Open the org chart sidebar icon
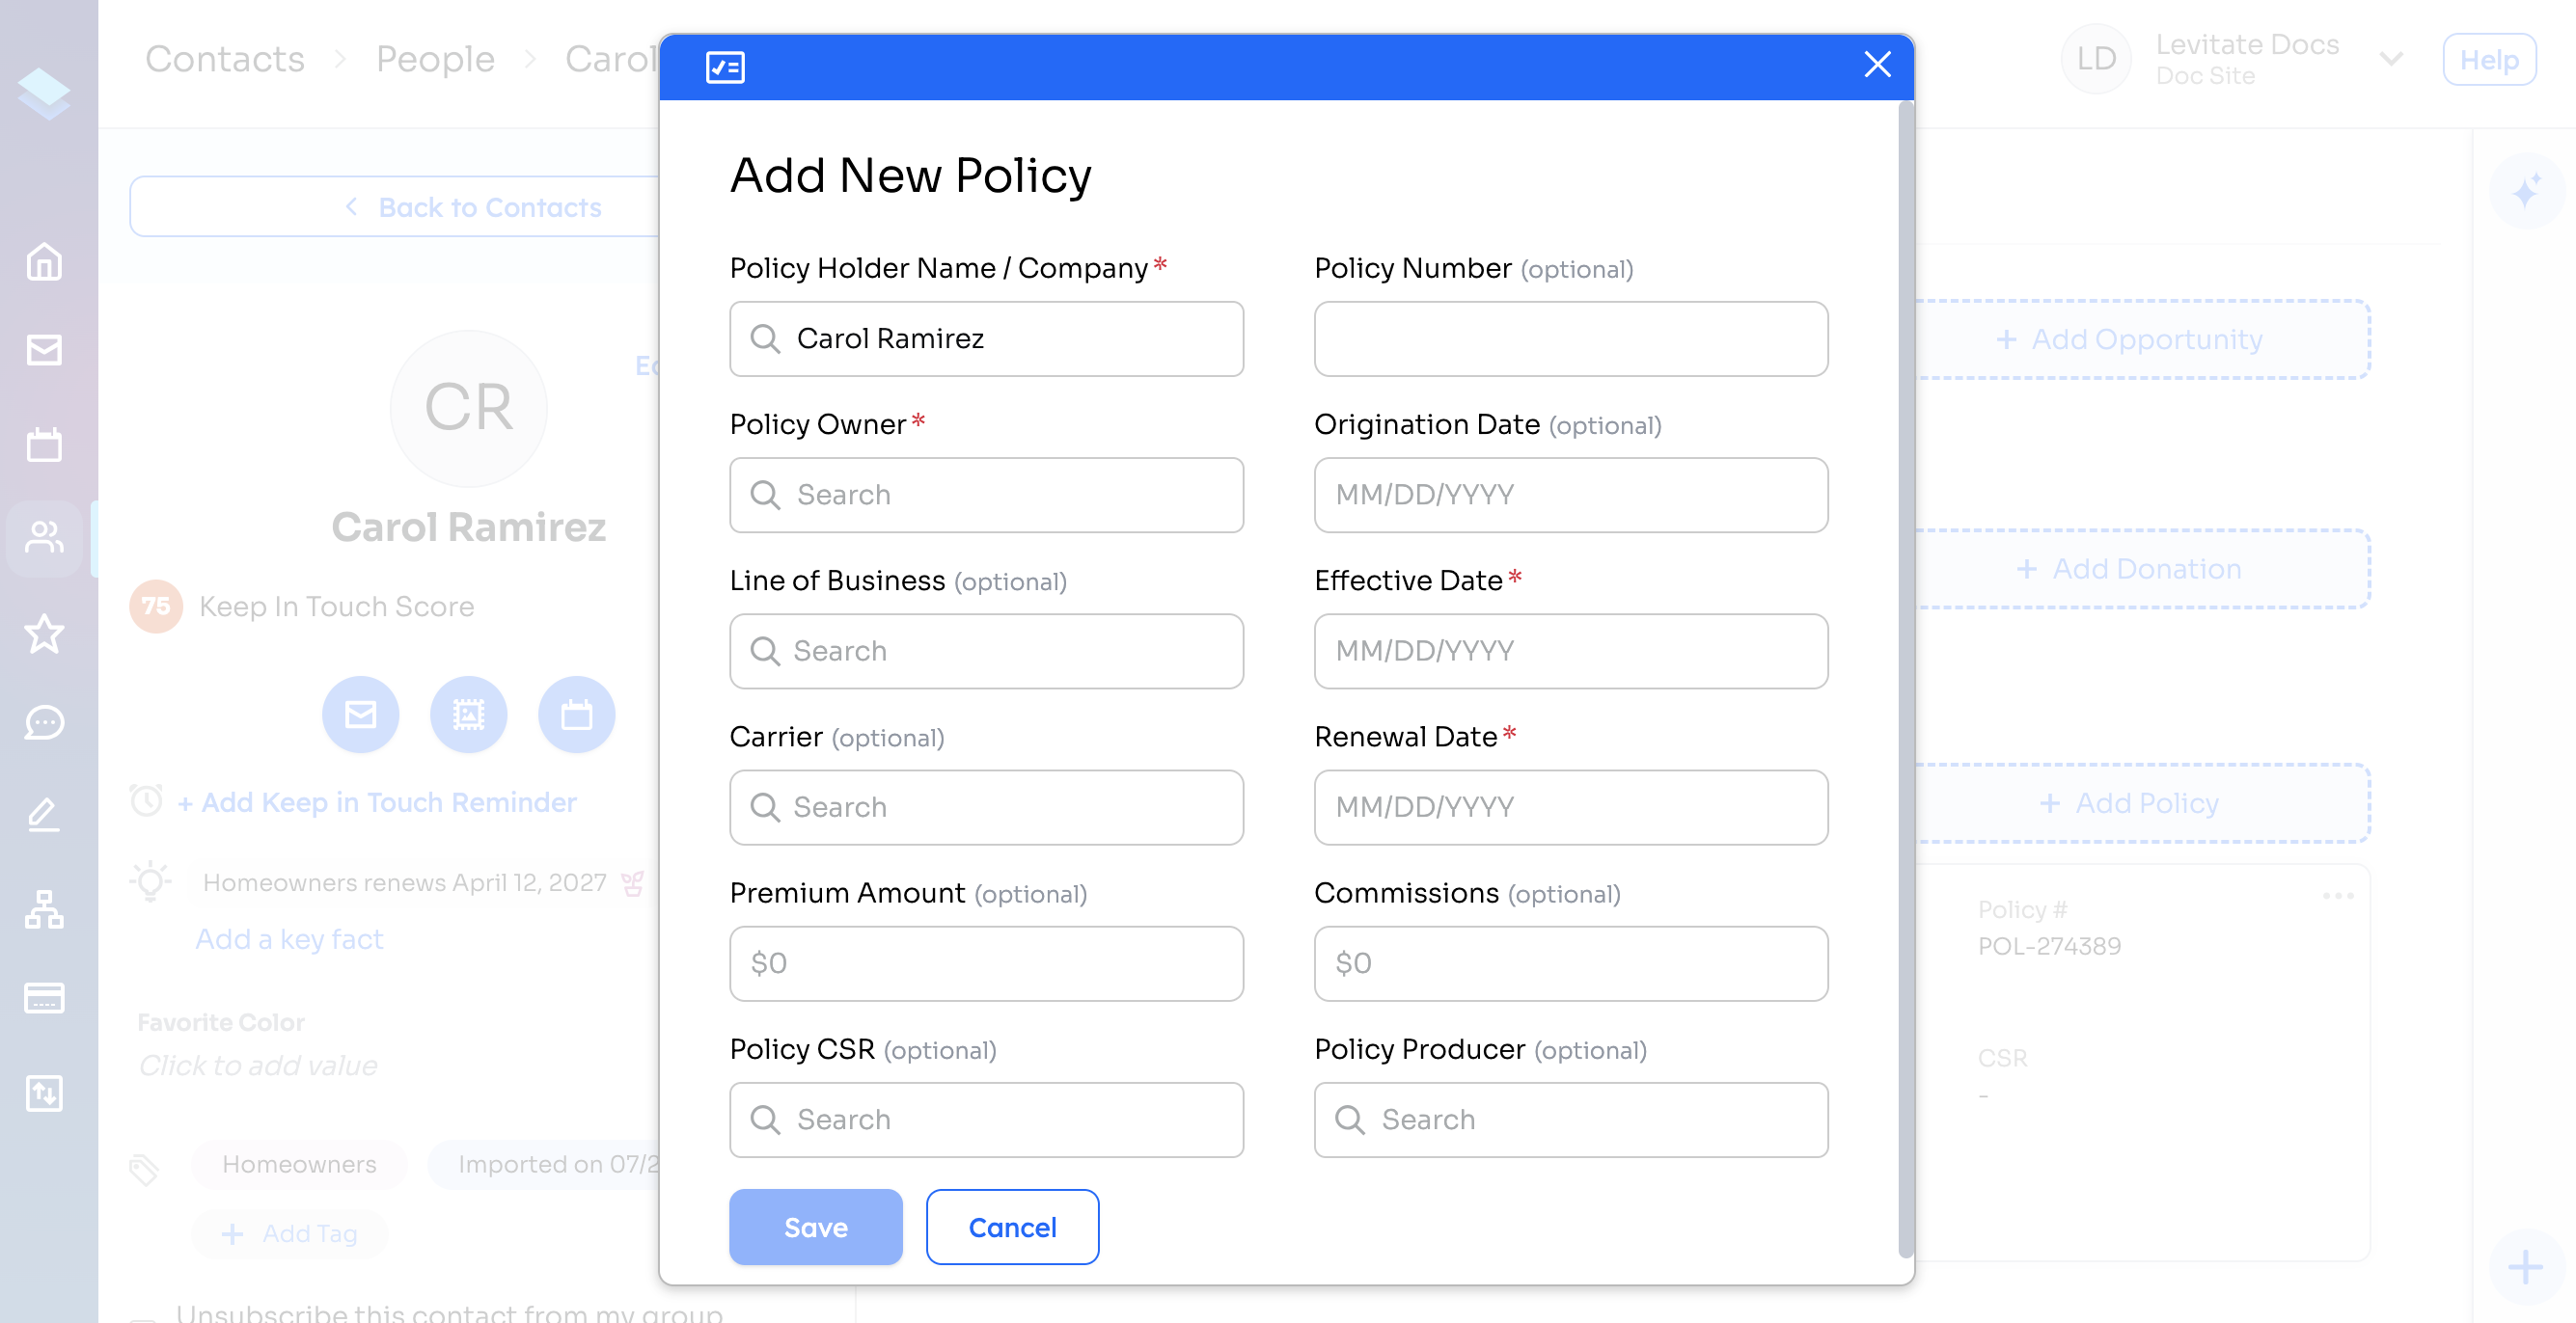Screen dimensions: 2576x1323 coord(44,909)
